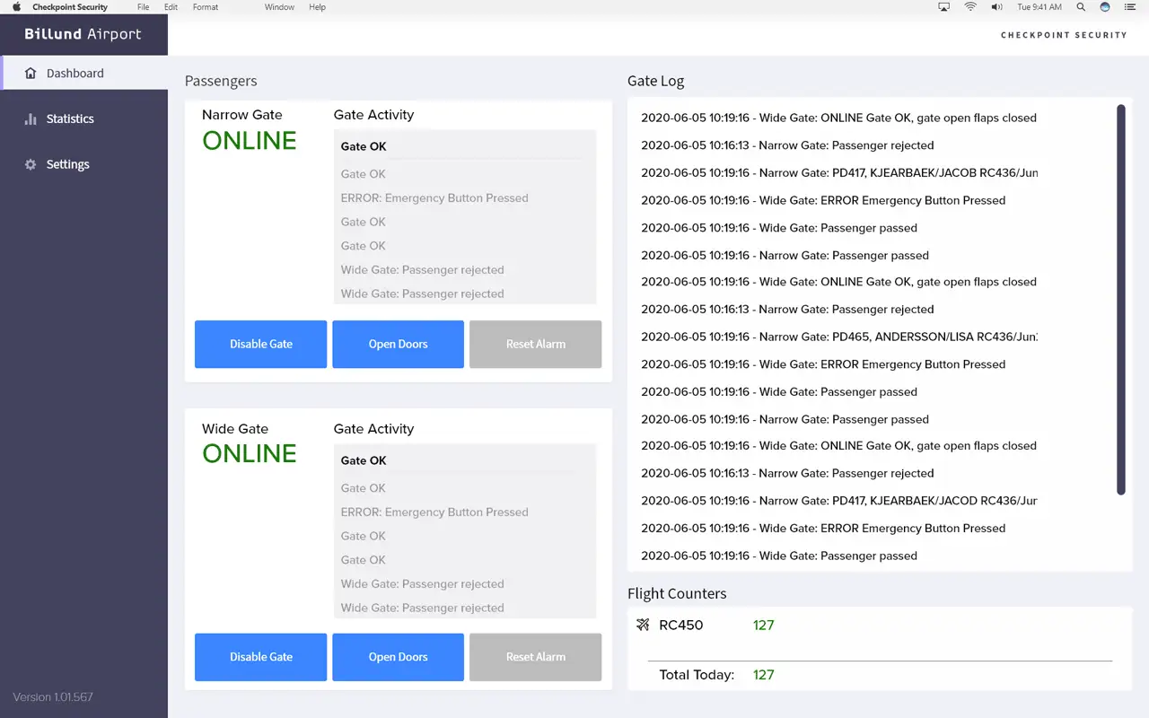1149x718 pixels.
Task: Click the Wi-Fi status icon
Action: [x=970, y=7]
